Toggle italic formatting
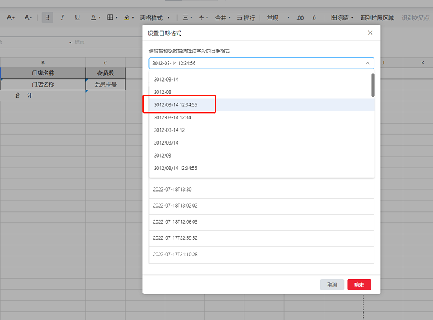This screenshot has height=320, width=433. coord(62,18)
